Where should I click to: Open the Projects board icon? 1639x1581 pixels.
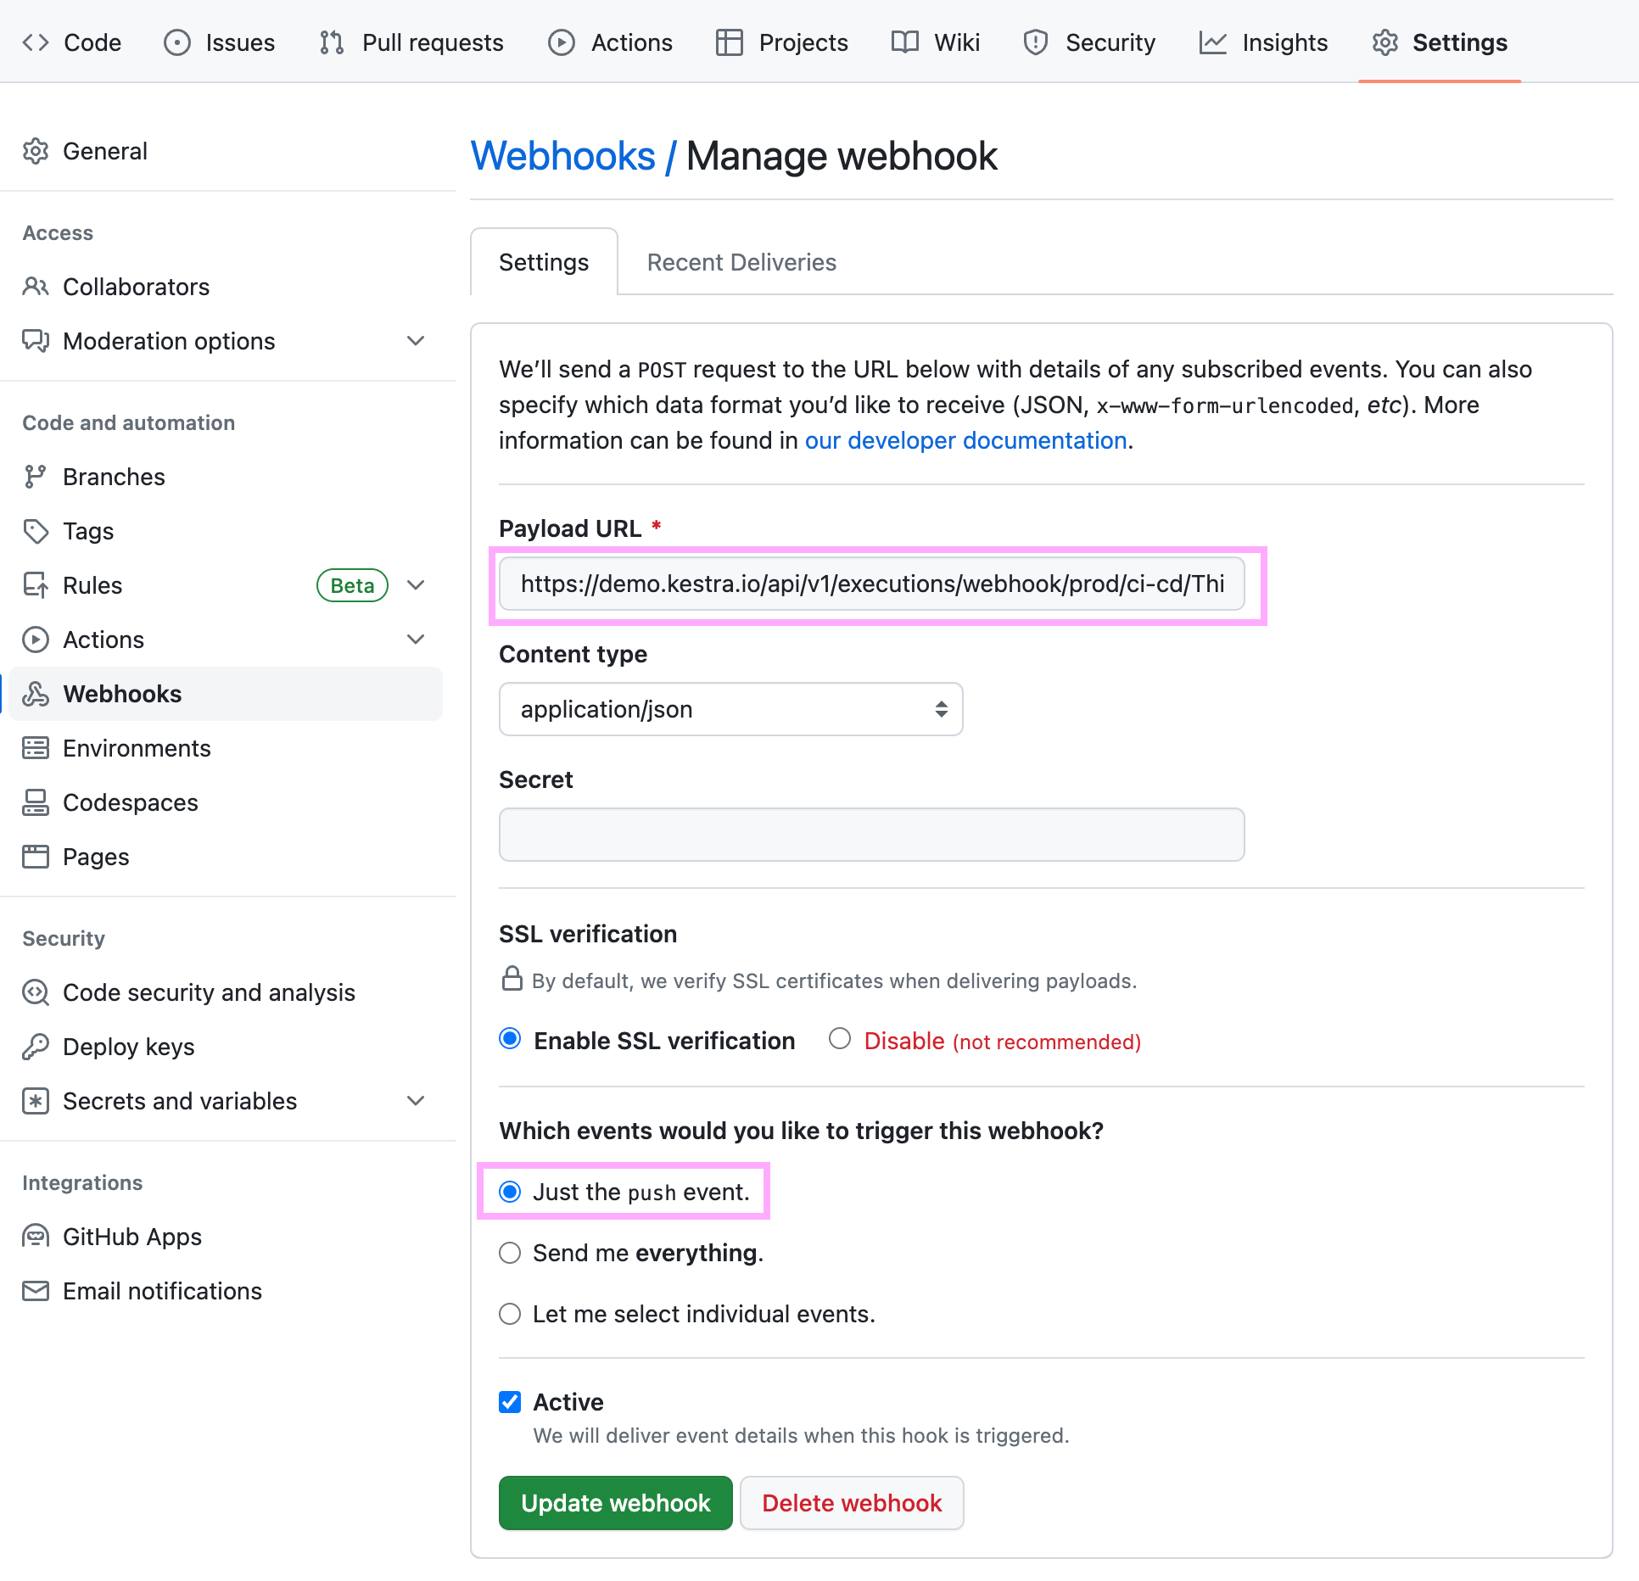(x=728, y=42)
